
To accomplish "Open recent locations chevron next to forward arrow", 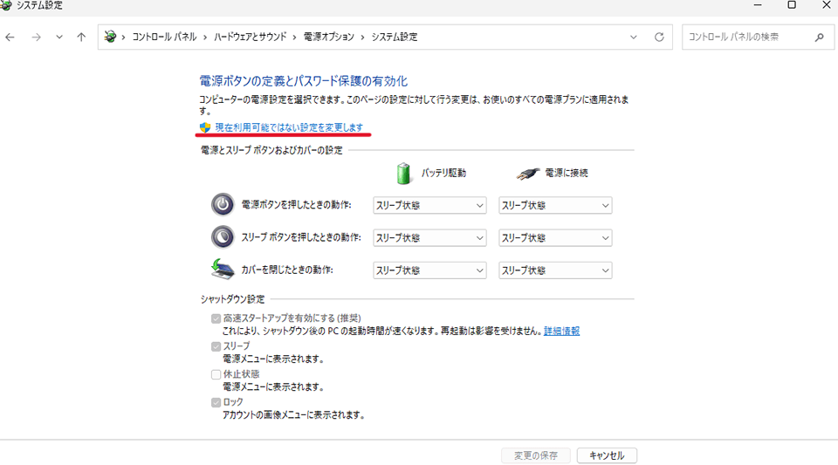I will pyautogui.click(x=59, y=38).
